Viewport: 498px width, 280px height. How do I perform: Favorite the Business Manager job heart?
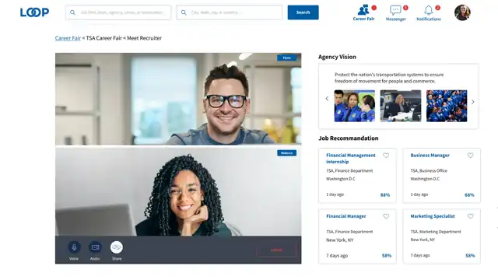470,156
